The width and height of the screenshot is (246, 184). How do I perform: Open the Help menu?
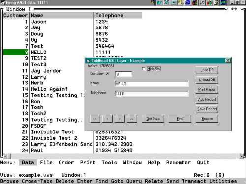(154, 162)
